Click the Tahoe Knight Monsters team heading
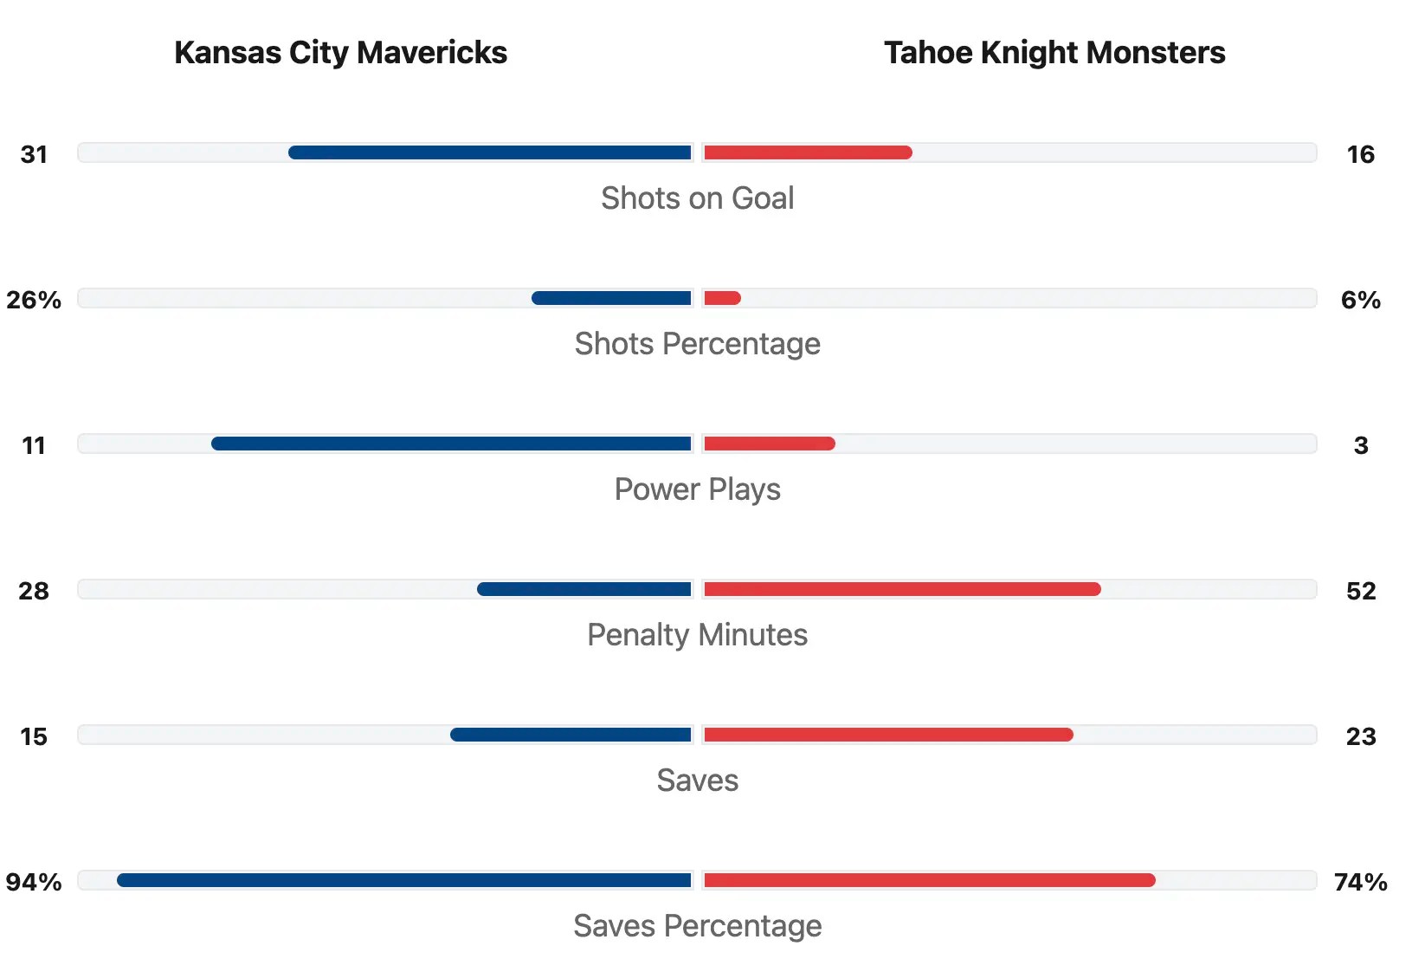 click(1054, 53)
